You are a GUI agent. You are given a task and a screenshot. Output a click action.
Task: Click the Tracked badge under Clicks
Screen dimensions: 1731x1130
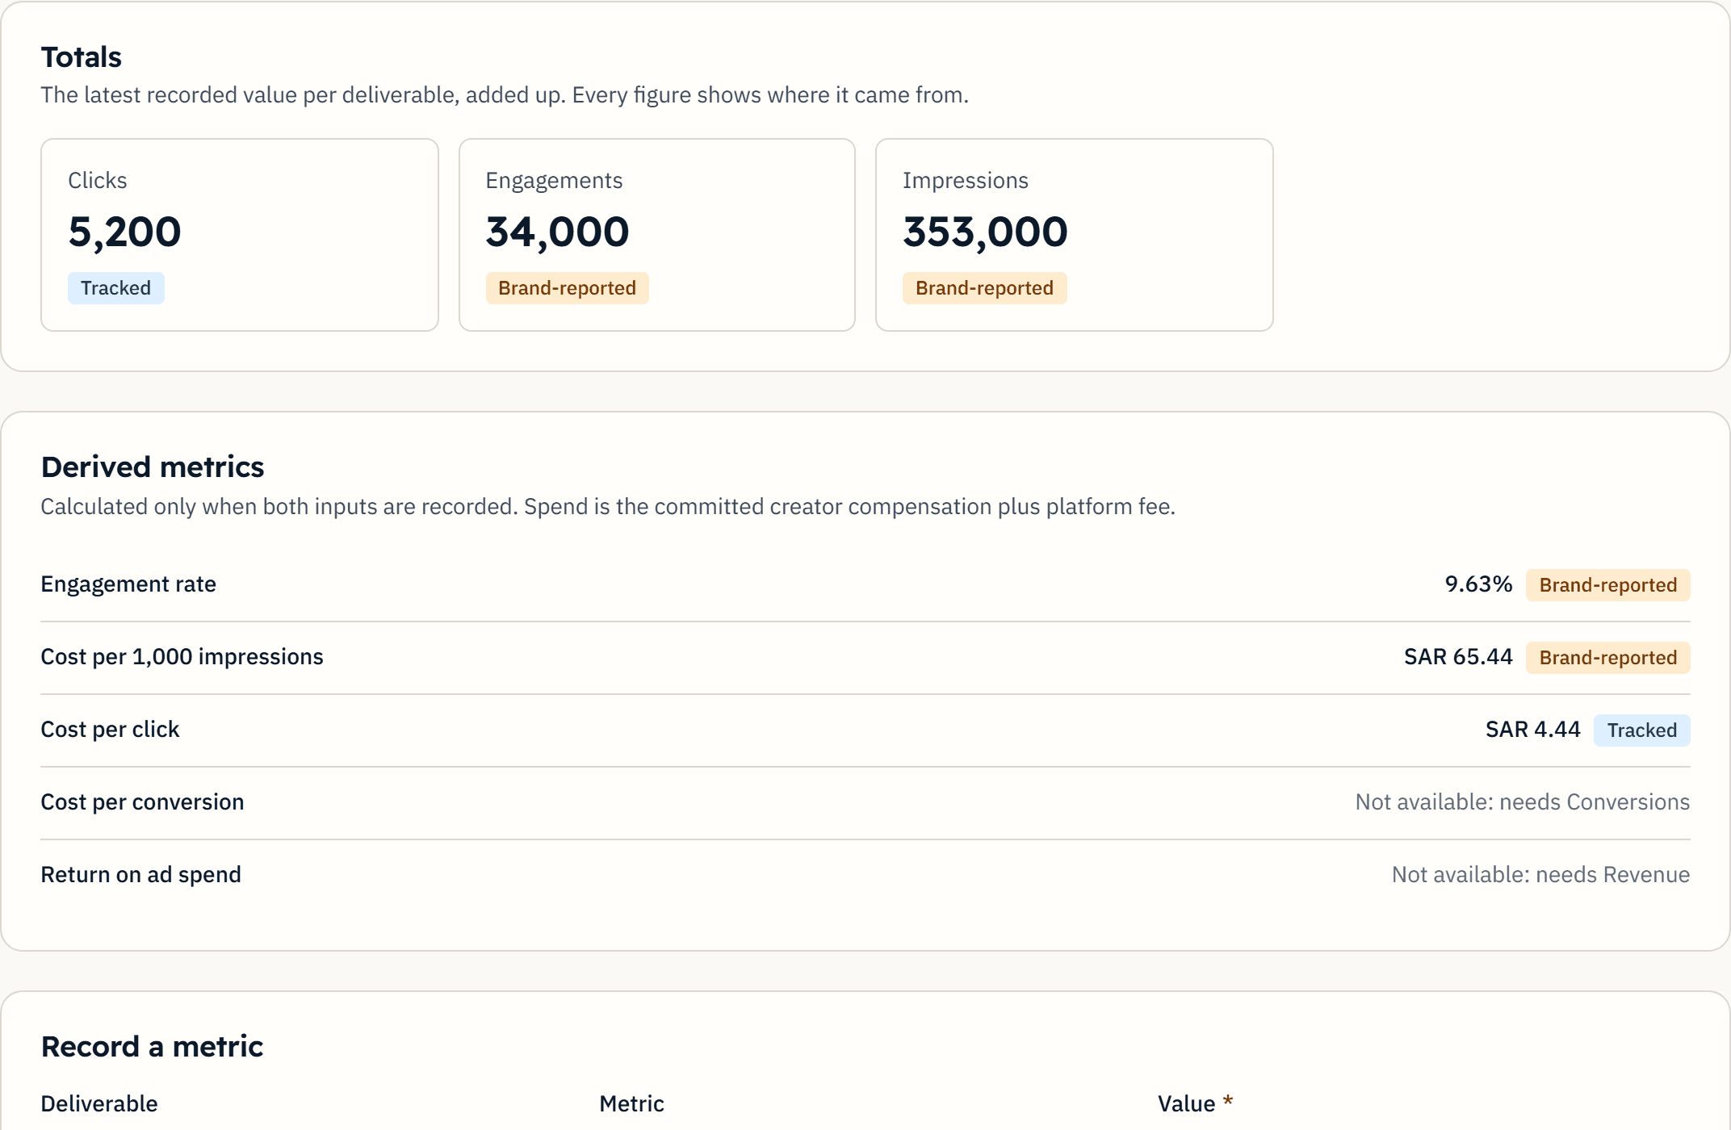click(116, 288)
